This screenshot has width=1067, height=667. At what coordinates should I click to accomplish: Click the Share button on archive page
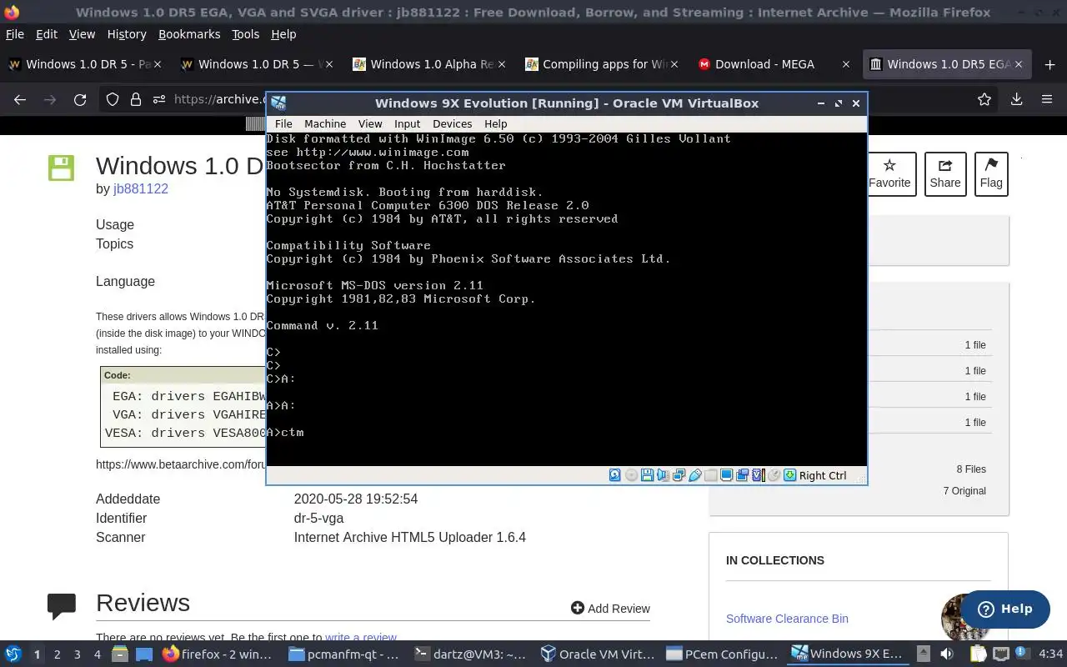[945, 174]
